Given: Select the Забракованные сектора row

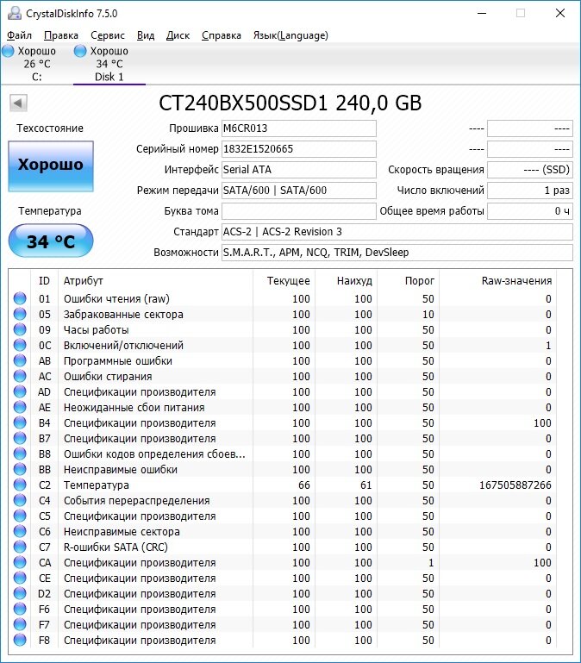Looking at the screenshot, I should [283, 314].
